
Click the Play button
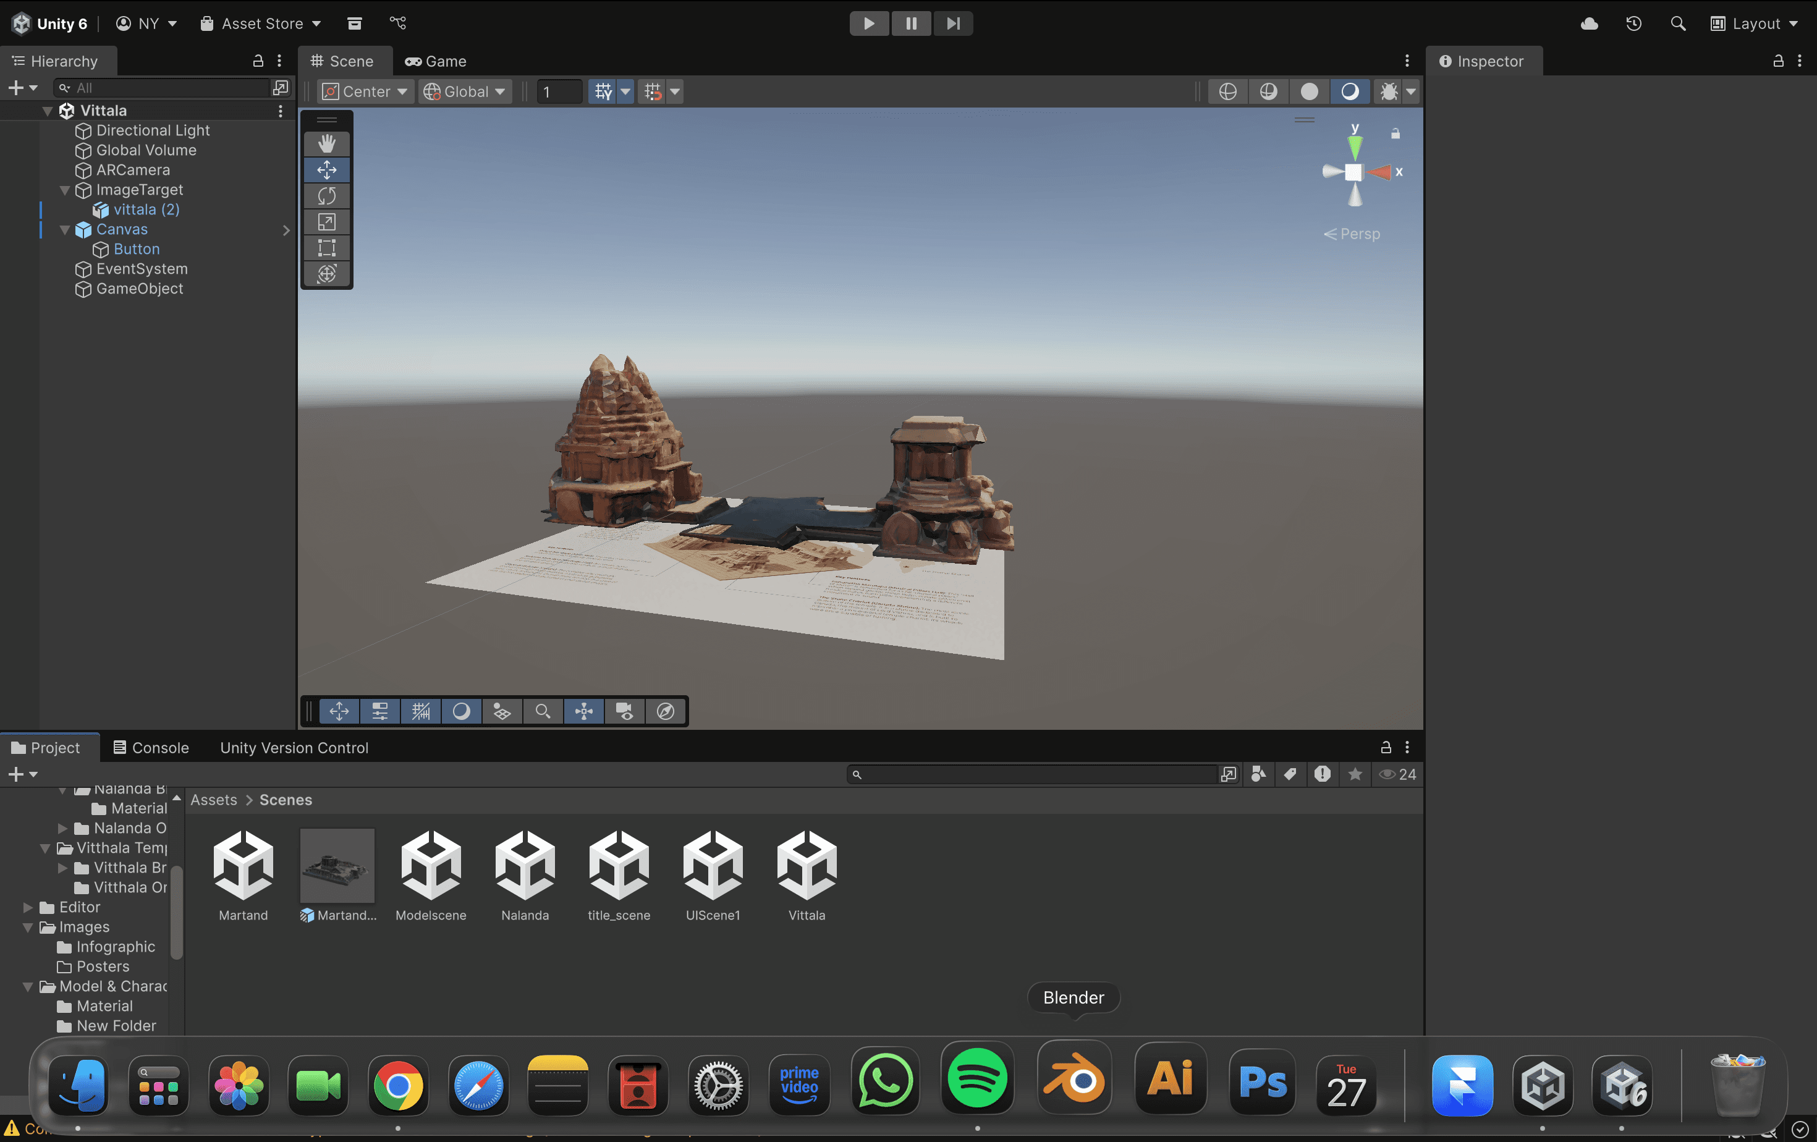pos(868,23)
